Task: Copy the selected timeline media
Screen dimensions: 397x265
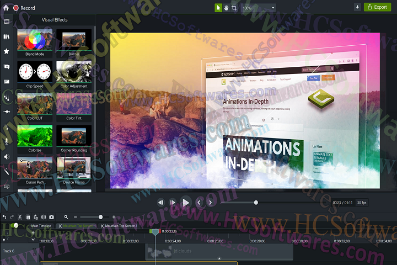Action: coord(28,217)
